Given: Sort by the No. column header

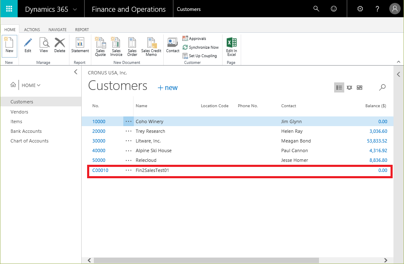Looking at the screenshot, I should (96, 106).
